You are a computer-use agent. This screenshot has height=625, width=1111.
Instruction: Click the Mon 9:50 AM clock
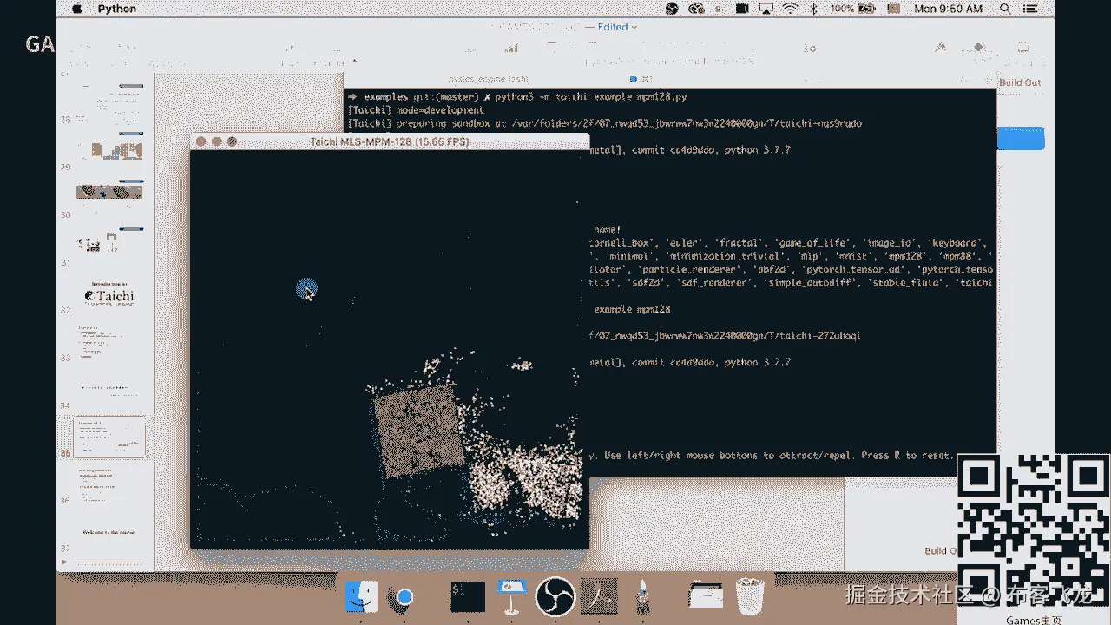(949, 9)
